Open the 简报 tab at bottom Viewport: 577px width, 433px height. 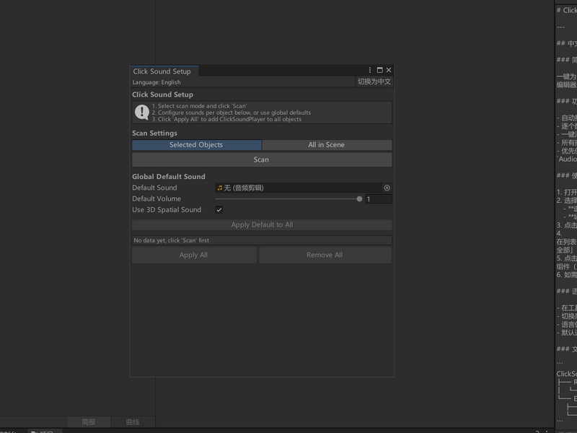coord(89,422)
